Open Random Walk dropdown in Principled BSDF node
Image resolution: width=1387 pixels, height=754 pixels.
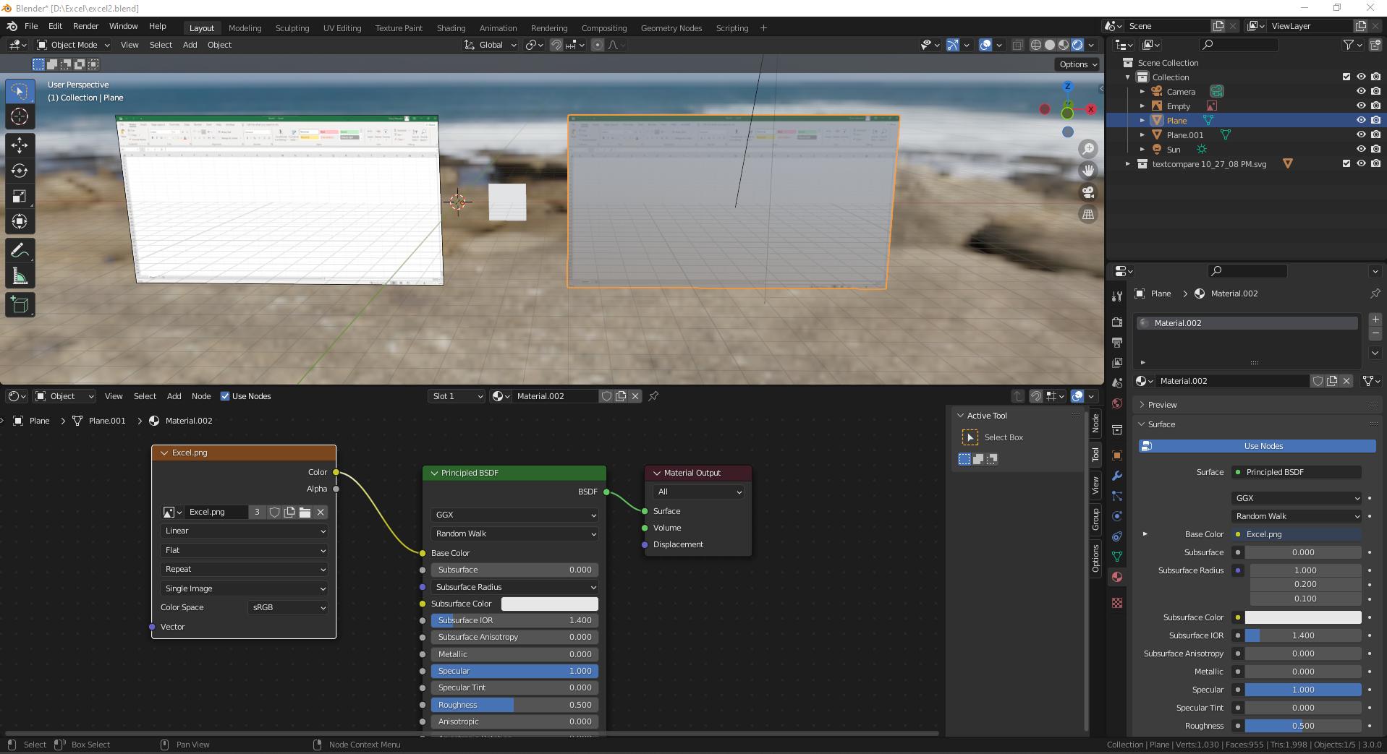[x=514, y=534]
